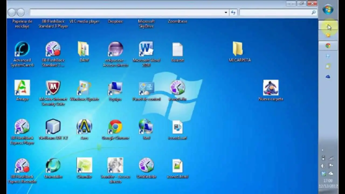Click the Explorer window forward arrow button
The height and width of the screenshot is (194, 345).
tap(21, 12)
